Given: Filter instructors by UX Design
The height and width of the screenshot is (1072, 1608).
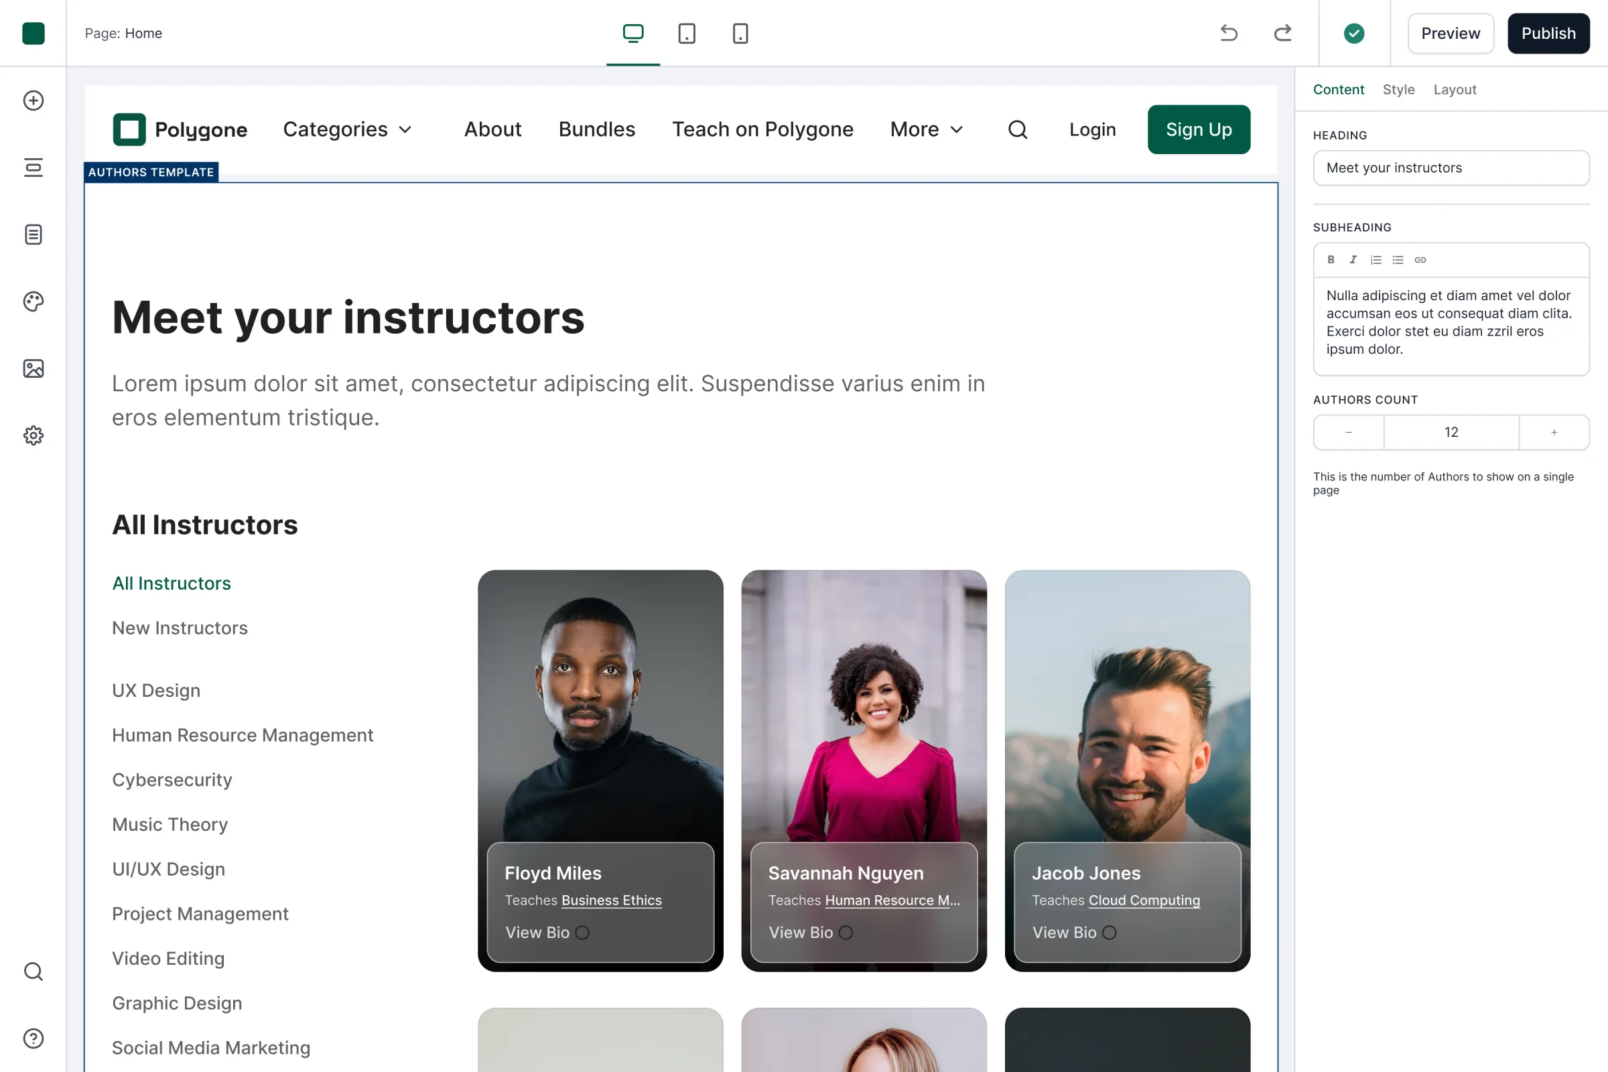Looking at the screenshot, I should [x=156, y=691].
